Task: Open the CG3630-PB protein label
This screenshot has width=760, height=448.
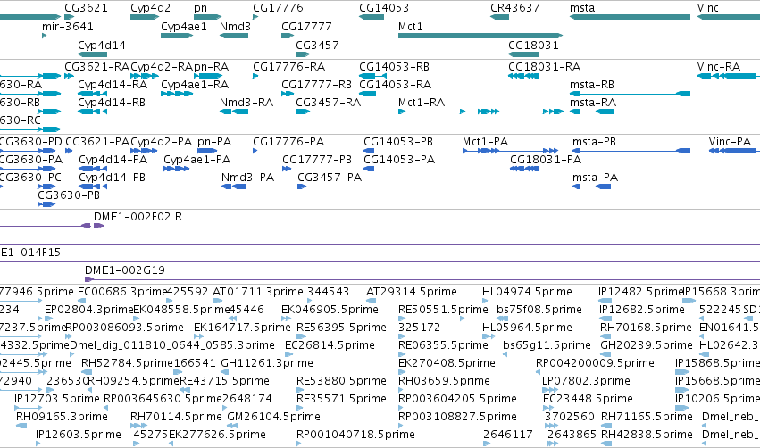Action: coord(69,195)
